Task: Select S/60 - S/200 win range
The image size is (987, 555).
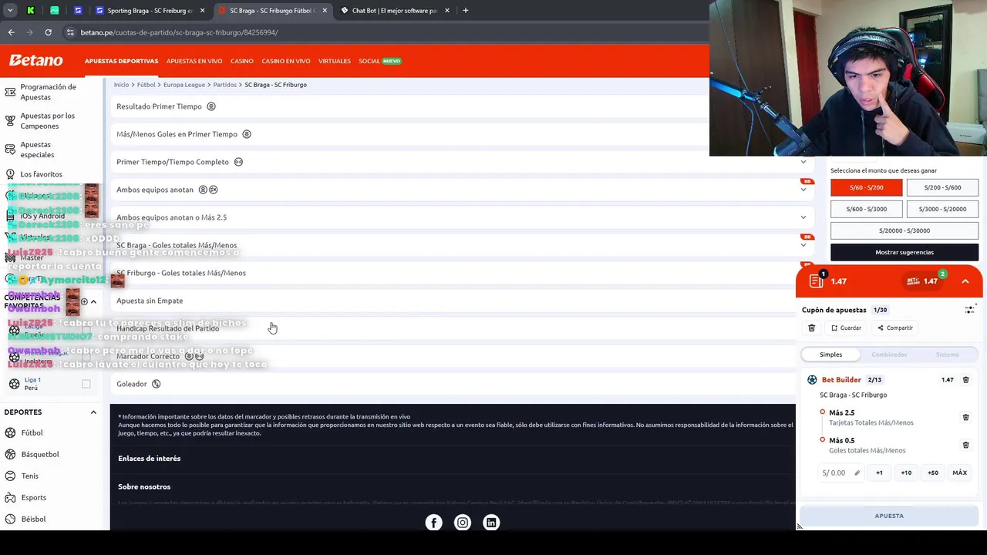Action: [x=866, y=187]
